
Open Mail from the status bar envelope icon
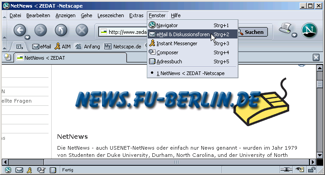click(19, 170)
